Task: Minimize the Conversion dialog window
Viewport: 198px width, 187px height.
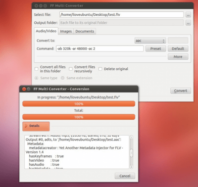Action: [29, 89]
